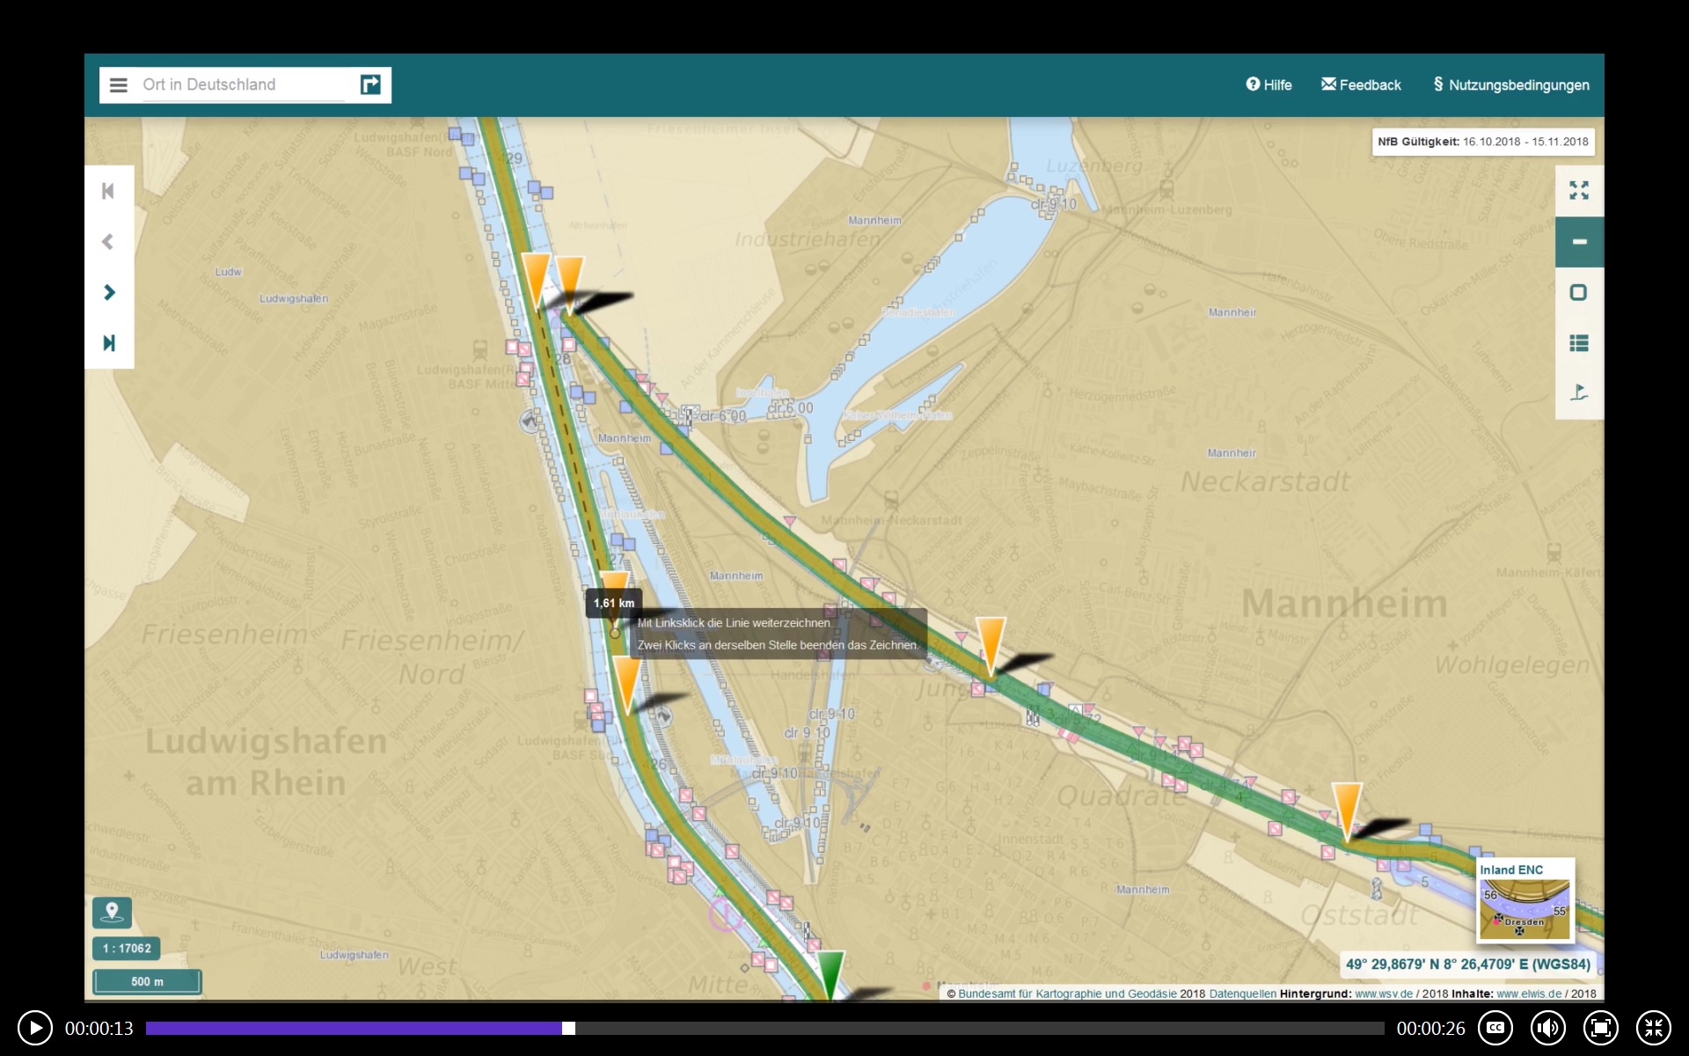Screen dimensions: 1689x1056
Task: Open Datenquellen link in attribution
Action: (x=1243, y=994)
